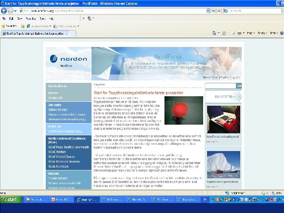The image size is (284, 213).
Task: Open the Help menu
Action: click(x=51, y=19)
